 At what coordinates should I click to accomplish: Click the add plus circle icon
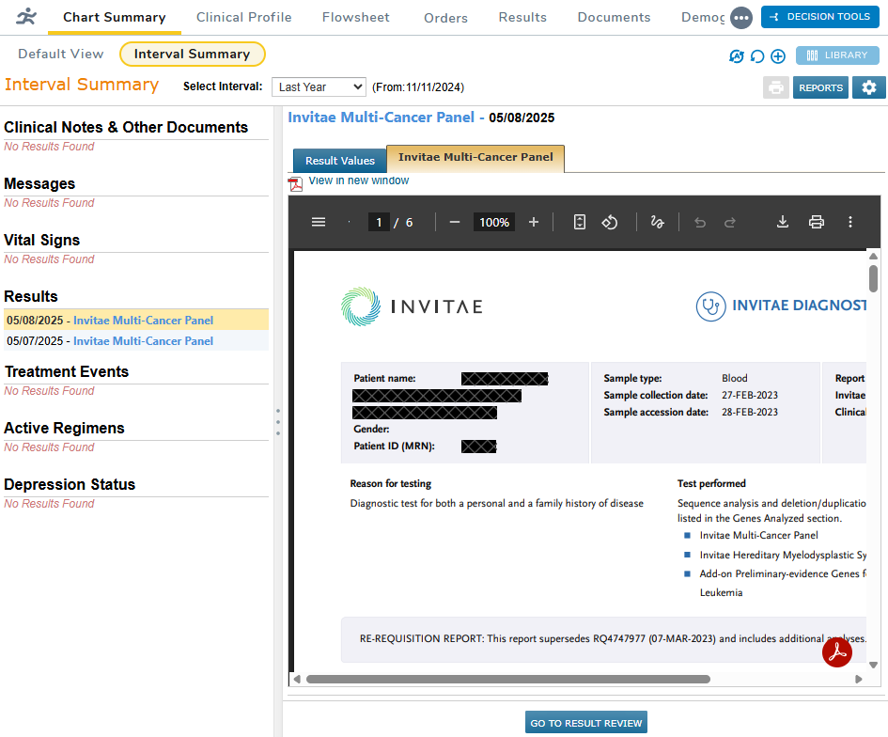(x=778, y=56)
